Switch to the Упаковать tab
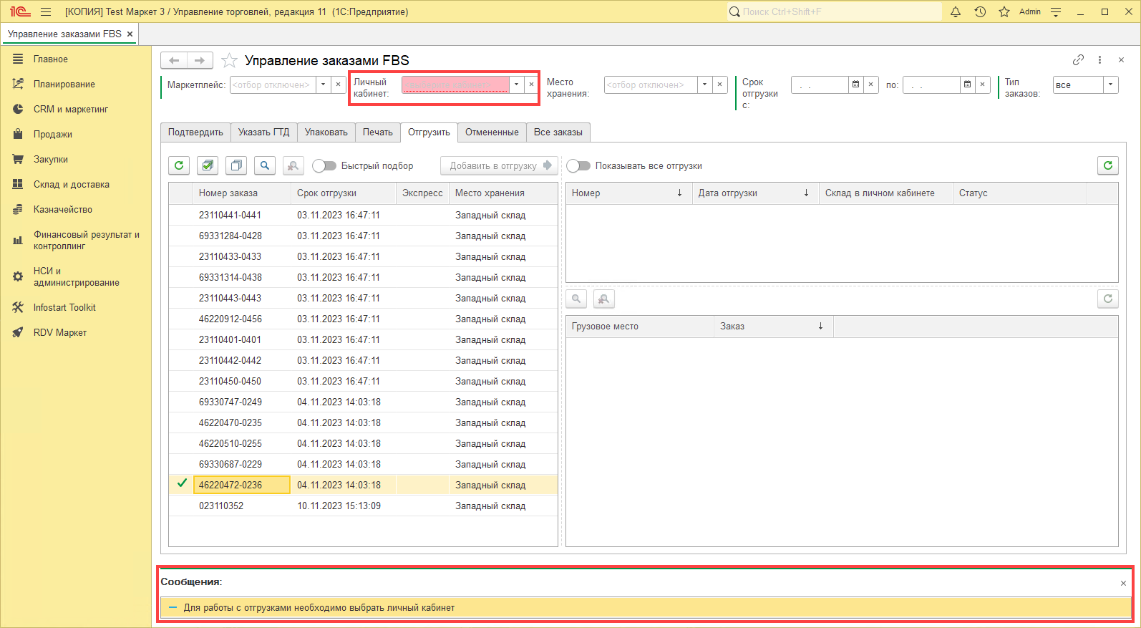 pyautogui.click(x=326, y=132)
